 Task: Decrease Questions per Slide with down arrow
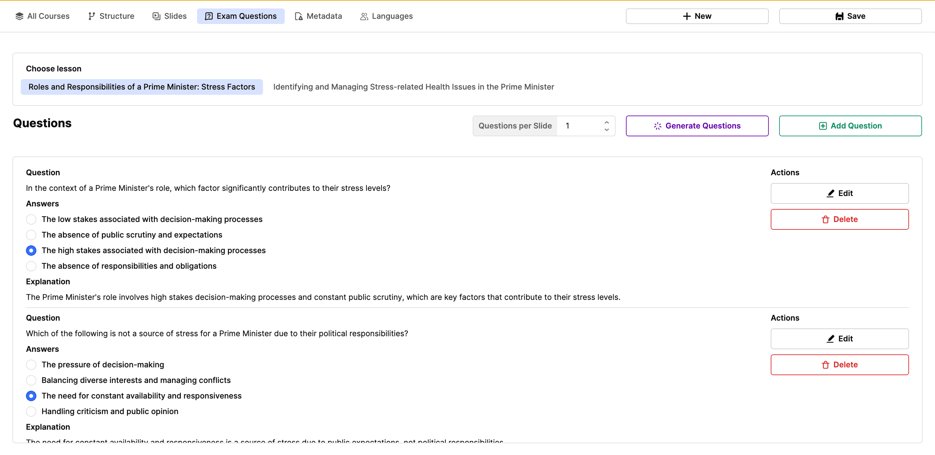[x=606, y=130]
